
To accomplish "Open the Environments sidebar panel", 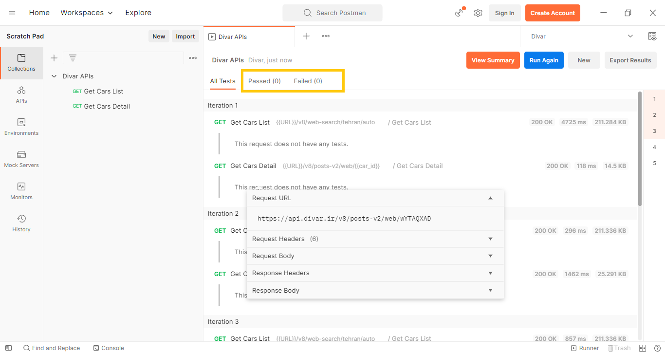I will point(21,127).
